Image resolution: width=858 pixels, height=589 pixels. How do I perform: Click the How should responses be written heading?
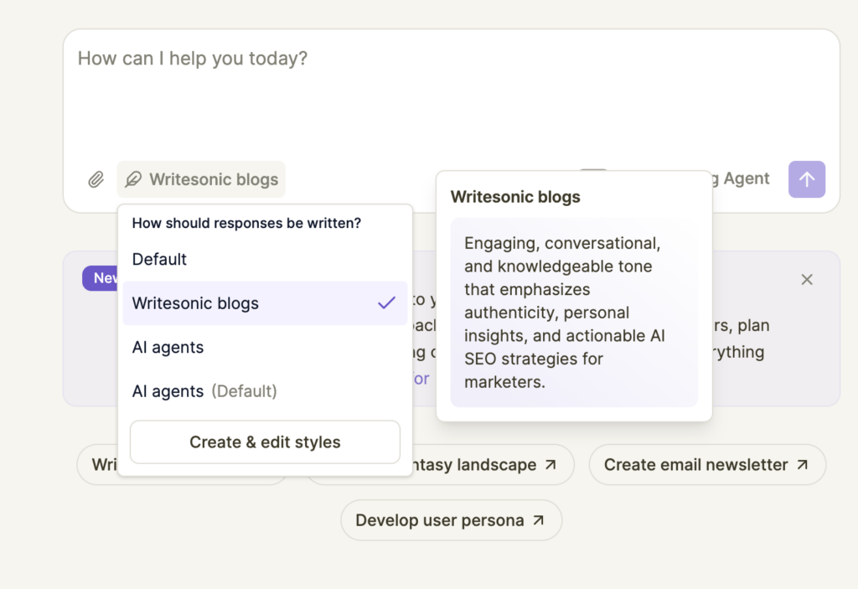[247, 224]
